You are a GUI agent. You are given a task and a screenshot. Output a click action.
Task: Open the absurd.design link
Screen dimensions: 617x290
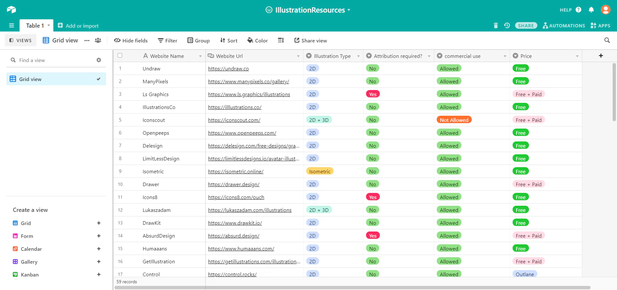point(234,236)
